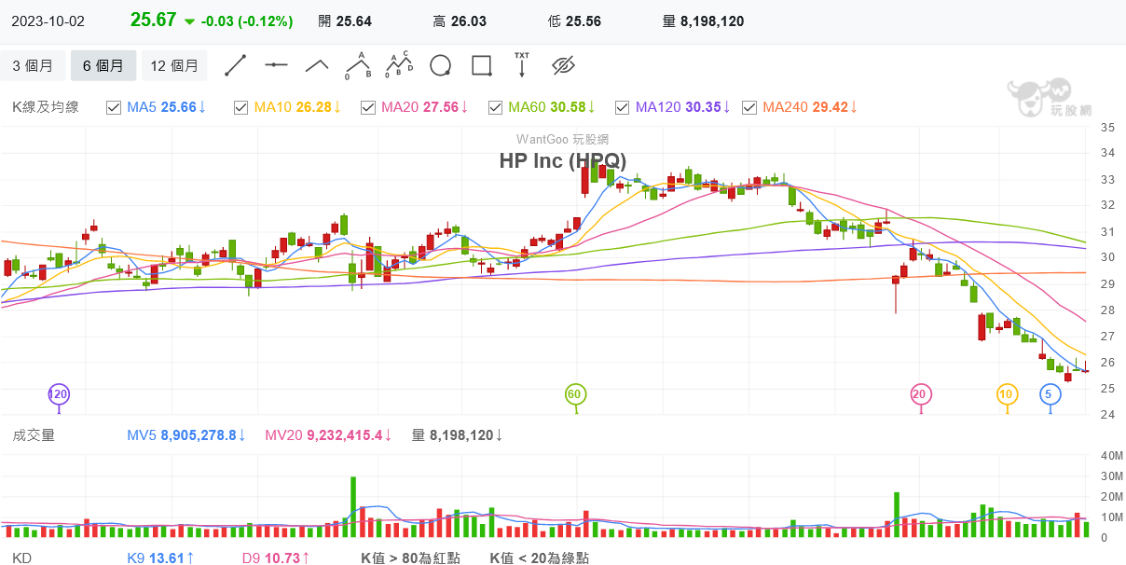Uncheck the MA20 moving average checkbox
Screen dimensions: 1126x565
click(367, 107)
